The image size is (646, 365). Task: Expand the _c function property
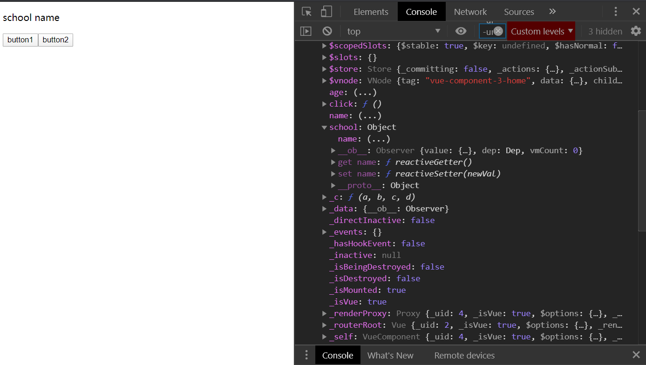pyautogui.click(x=325, y=197)
